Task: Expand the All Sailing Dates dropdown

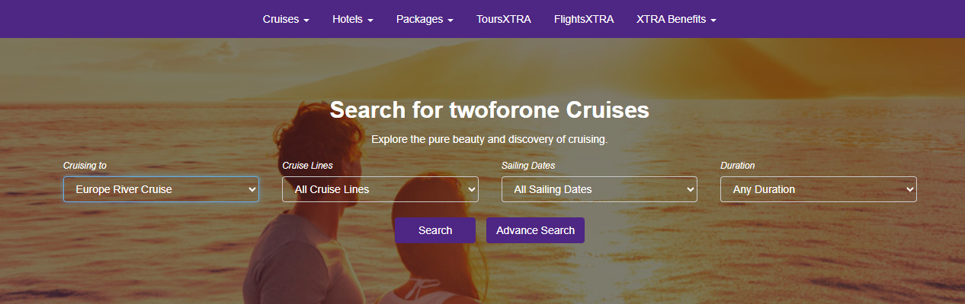Action: tap(598, 189)
